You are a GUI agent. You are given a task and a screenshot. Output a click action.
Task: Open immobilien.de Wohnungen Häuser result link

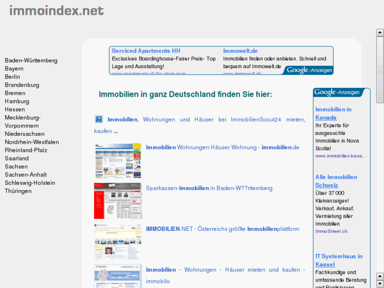(222, 147)
